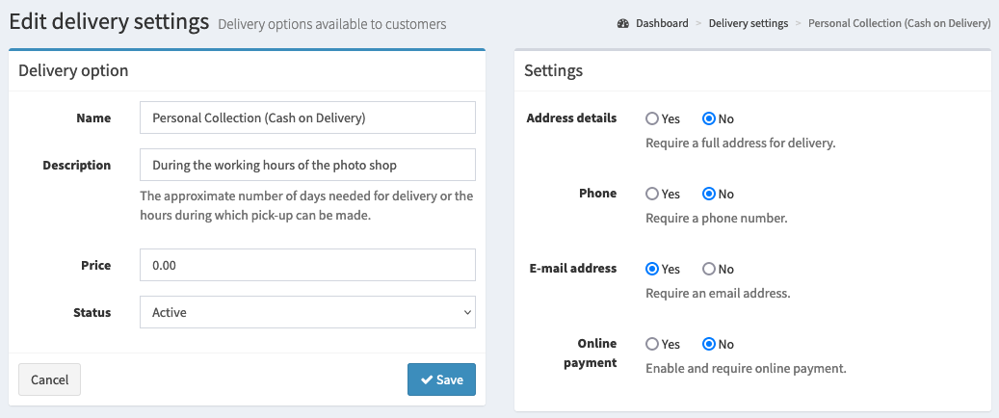Focus the Description text field

307,165
